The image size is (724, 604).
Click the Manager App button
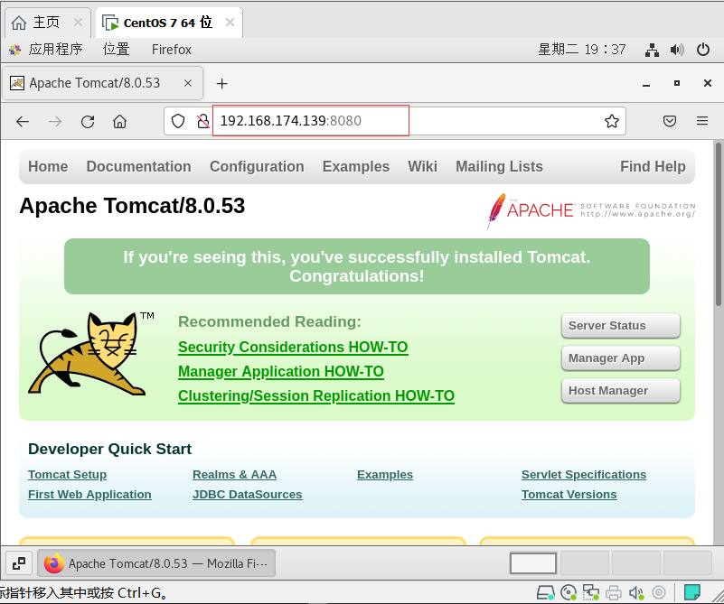coord(621,358)
